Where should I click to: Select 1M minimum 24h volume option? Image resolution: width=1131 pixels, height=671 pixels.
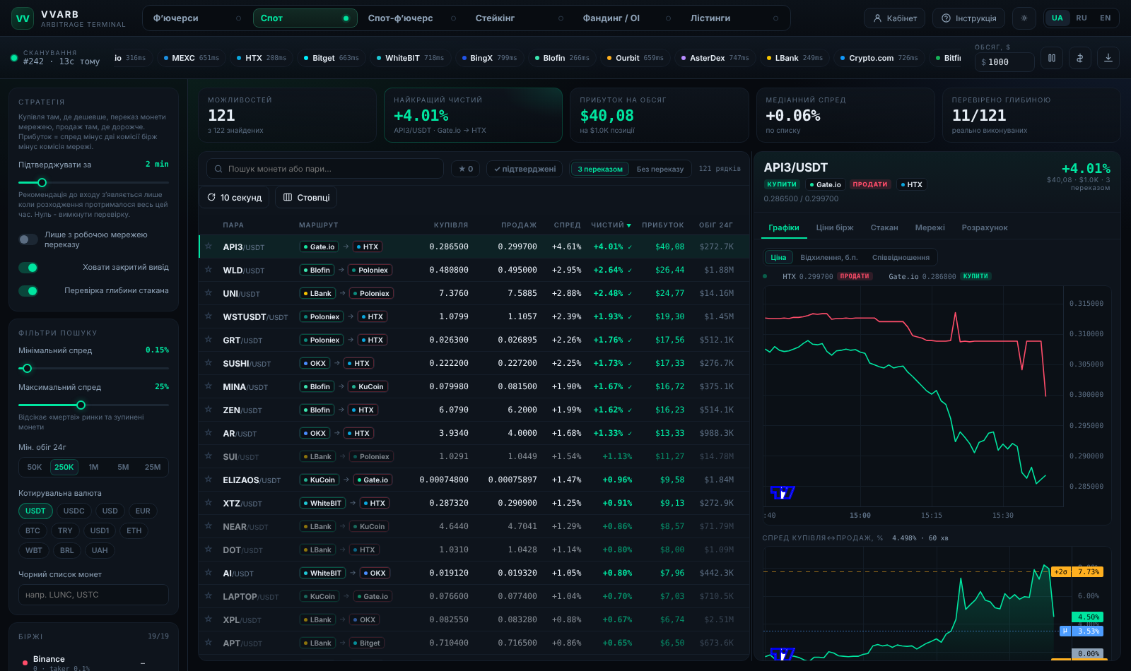coord(93,467)
